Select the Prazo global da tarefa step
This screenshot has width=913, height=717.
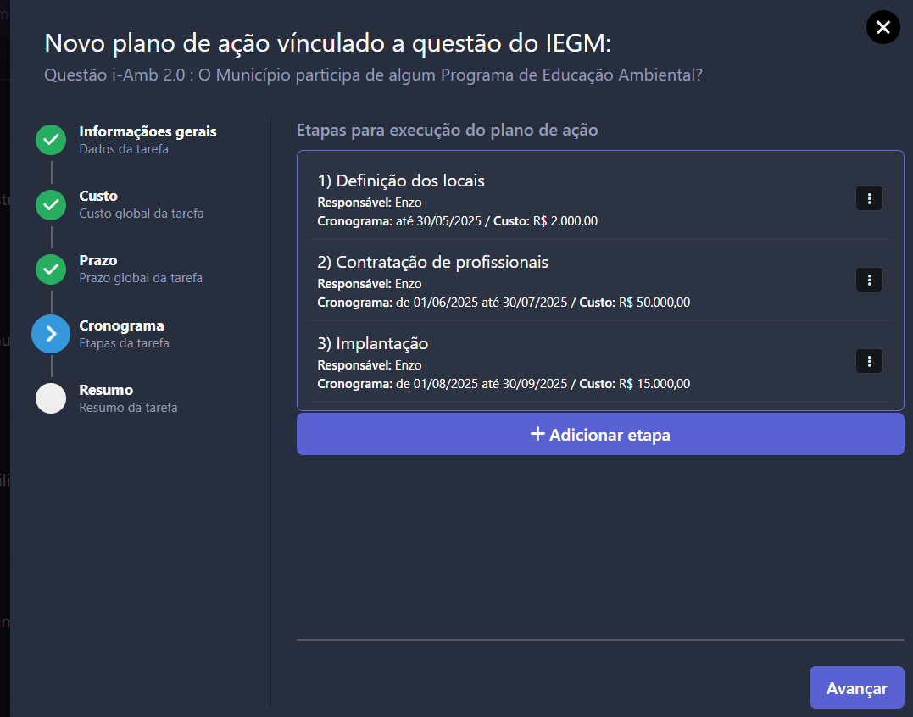(141, 270)
